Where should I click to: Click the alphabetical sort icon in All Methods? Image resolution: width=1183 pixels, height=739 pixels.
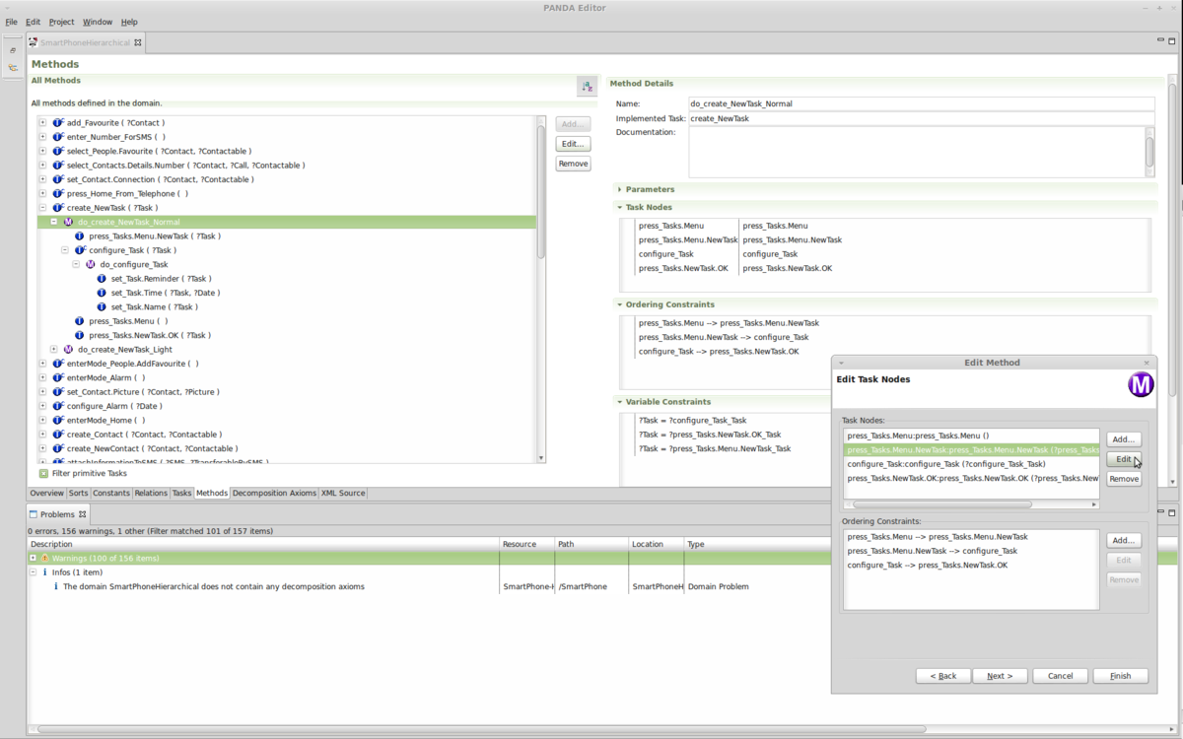tap(588, 87)
